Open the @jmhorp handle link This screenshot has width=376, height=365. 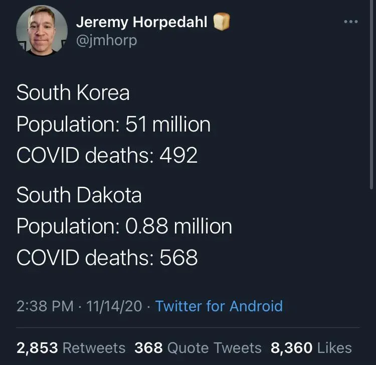point(106,40)
